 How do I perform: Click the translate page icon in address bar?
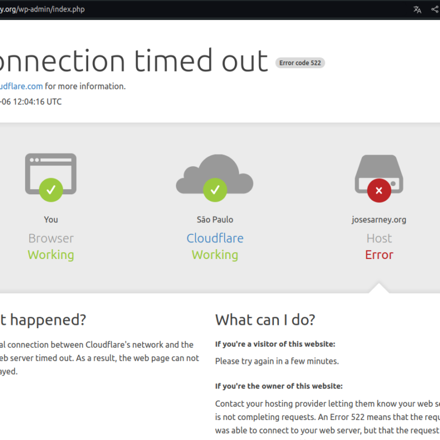click(417, 10)
